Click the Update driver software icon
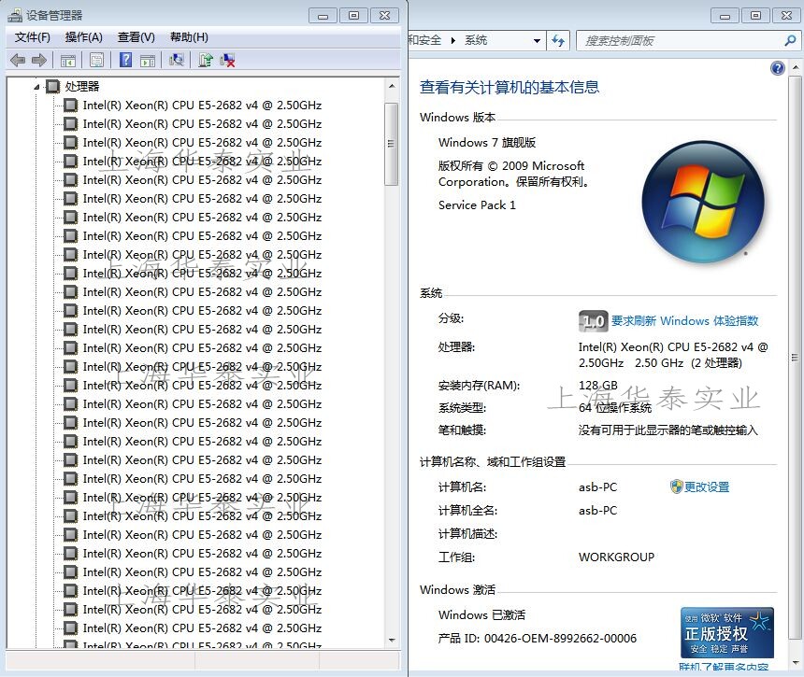Screen dimensions: 804x677 [206, 61]
